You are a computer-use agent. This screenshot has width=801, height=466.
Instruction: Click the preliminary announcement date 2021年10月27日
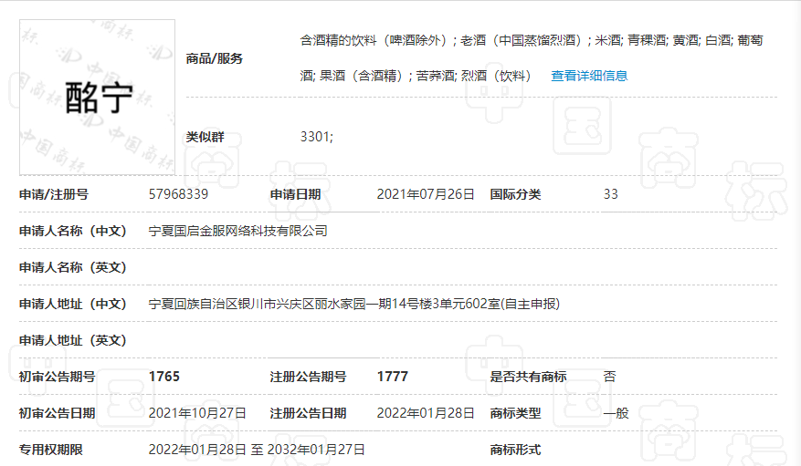pos(197,413)
